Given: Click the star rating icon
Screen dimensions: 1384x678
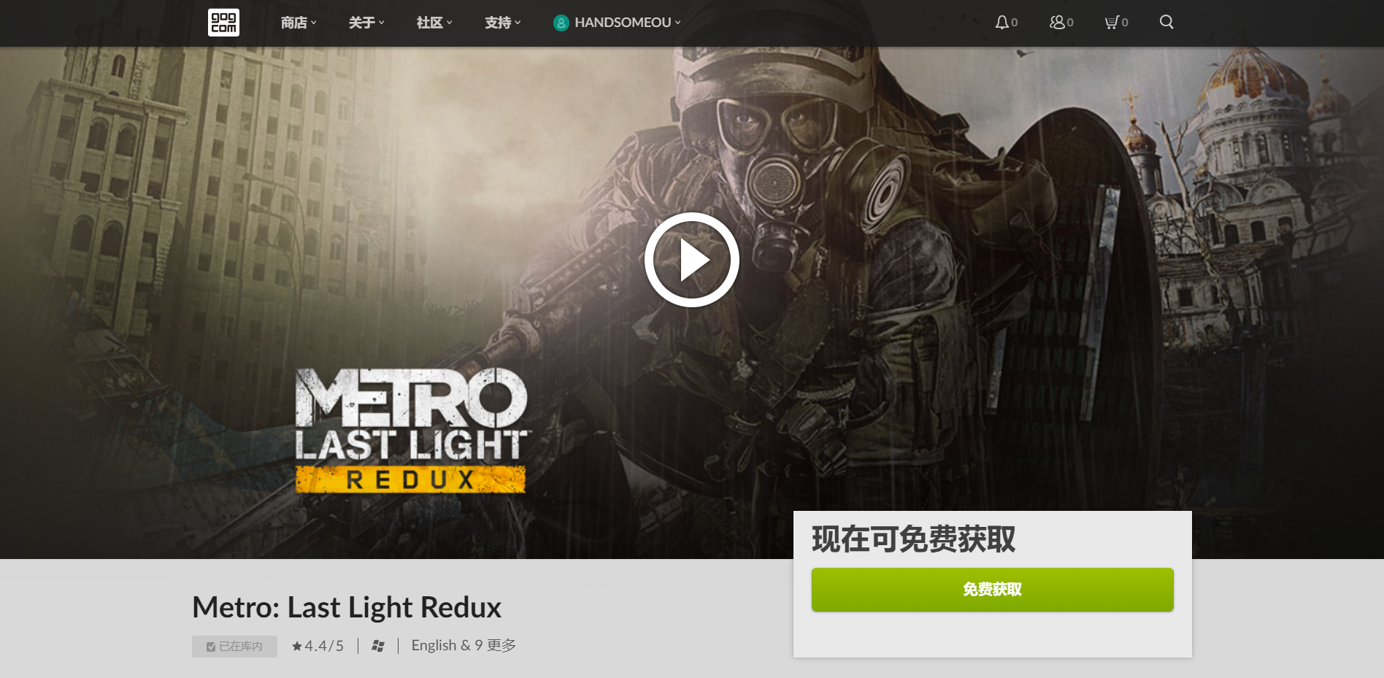Looking at the screenshot, I should click(x=296, y=646).
